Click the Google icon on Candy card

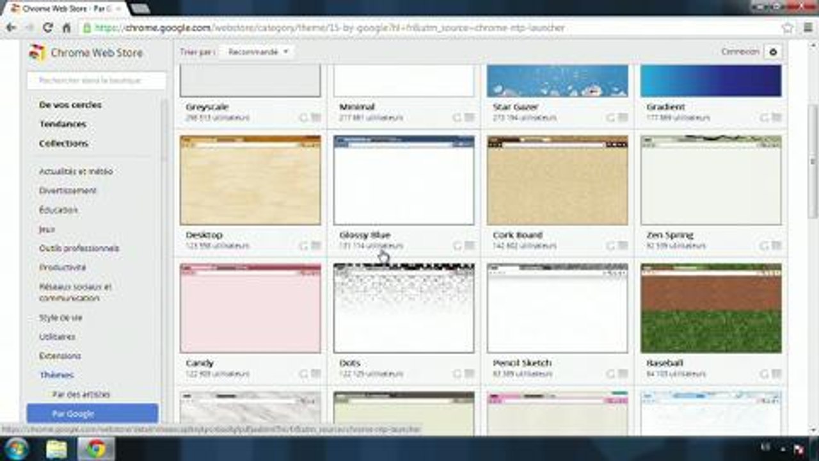pos(304,374)
